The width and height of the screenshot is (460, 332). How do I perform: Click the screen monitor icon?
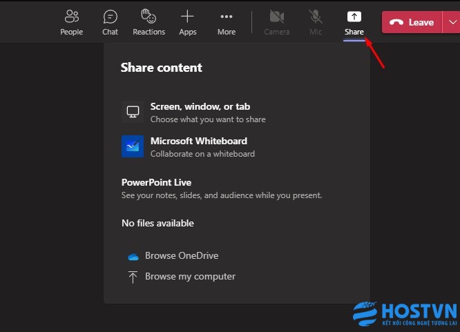(x=133, y=112)
